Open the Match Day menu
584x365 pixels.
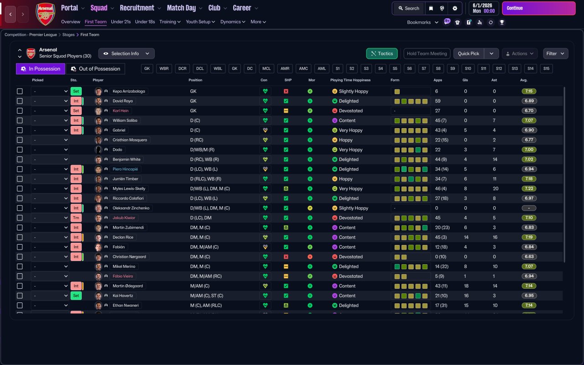tap(185, 8)
